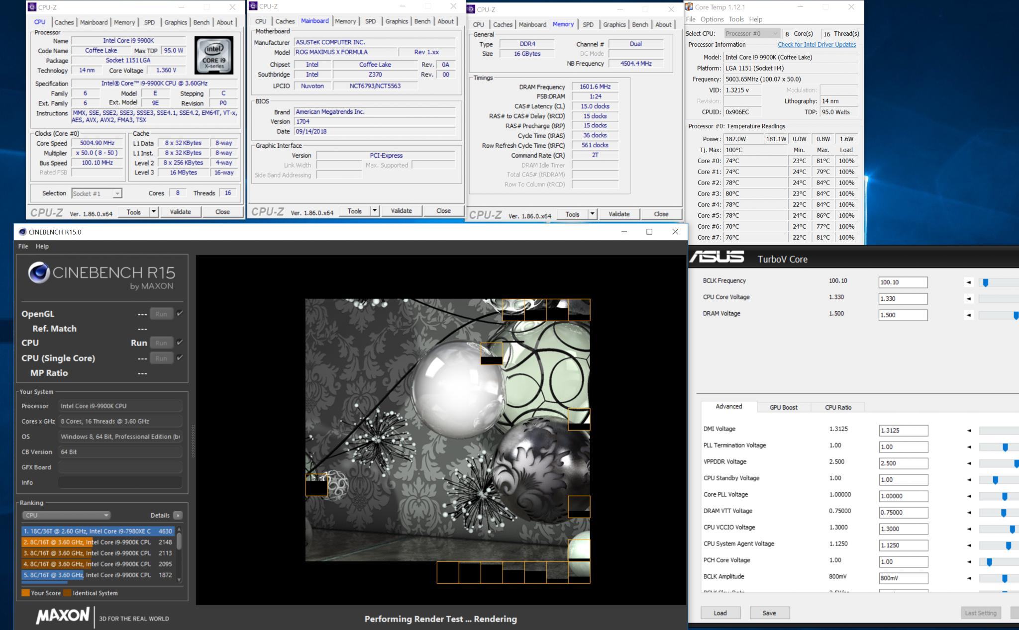
Task: Click the Info field in Your System
Action: 120,482
